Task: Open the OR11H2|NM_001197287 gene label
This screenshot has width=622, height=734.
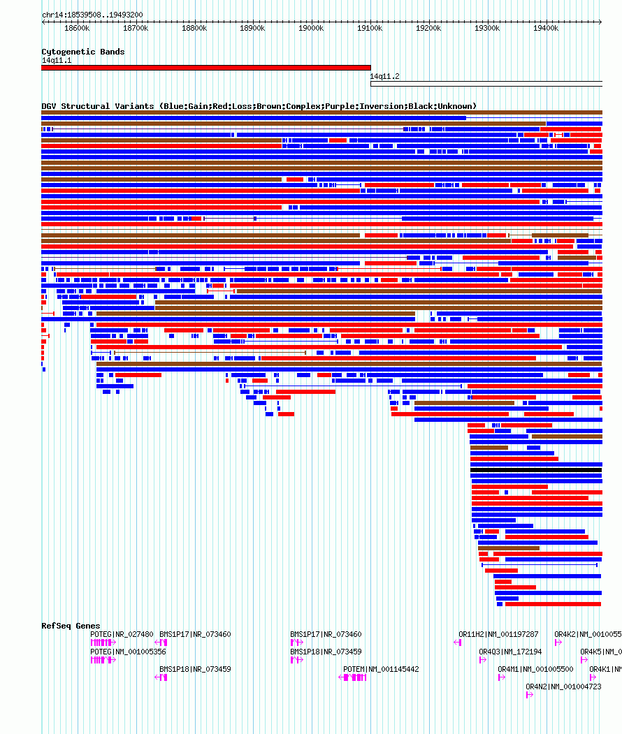Action: [498, 634]
